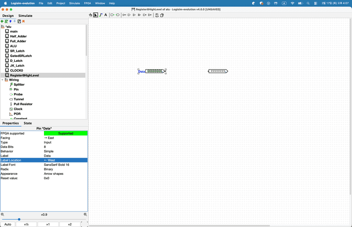The image size is (352, 227).
Task: Click the zoom-out magnifier icon
Action: tap(2, 215)
